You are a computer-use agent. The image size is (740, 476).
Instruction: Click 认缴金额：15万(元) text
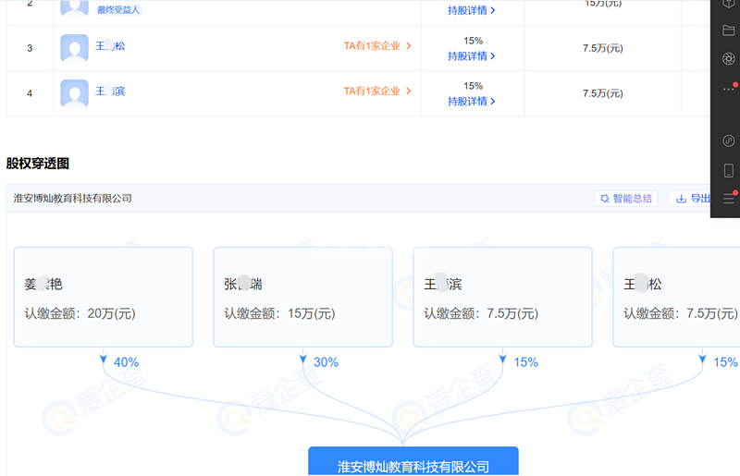click(279, 313)
